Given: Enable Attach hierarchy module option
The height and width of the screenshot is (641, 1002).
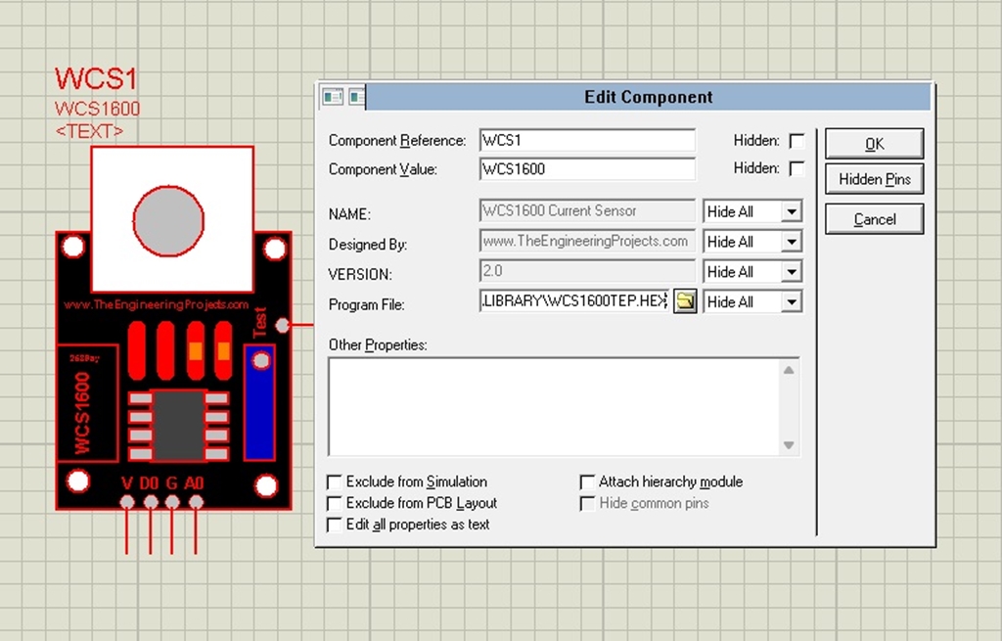Looking at the screenshot, I should [587, 481].
